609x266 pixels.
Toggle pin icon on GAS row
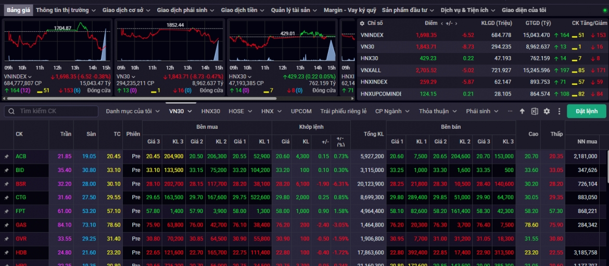click(6, 225)
